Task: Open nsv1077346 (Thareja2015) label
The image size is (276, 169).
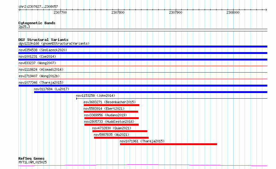Action: (41, 82)
